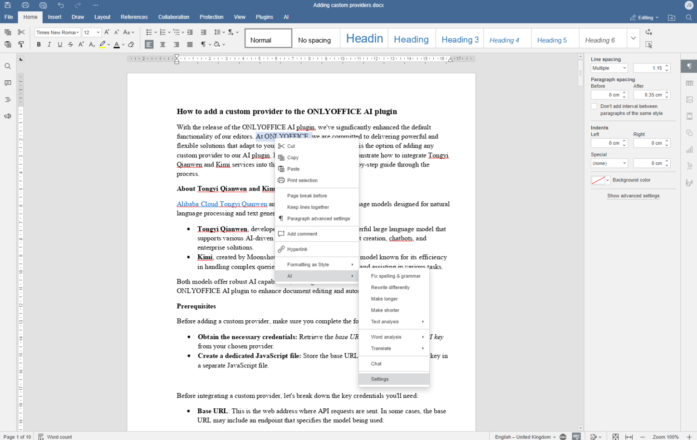Switch to the References ribbon tab
697x440 pixels.
[x=134, y=17]
